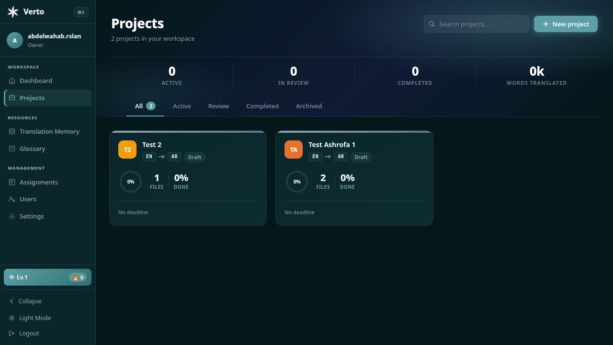
Task: Click the 1 Files count on Test 2
Action: pyautogui.click(x=157, y=182)
